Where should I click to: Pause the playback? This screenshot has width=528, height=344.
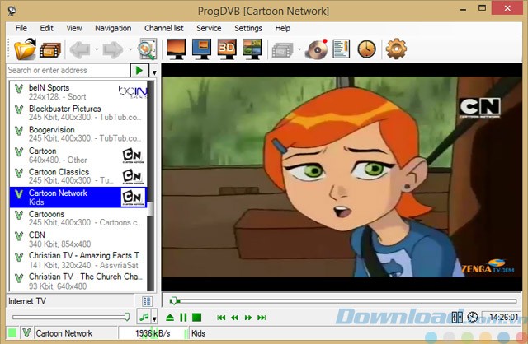click(x=184, y=317)
